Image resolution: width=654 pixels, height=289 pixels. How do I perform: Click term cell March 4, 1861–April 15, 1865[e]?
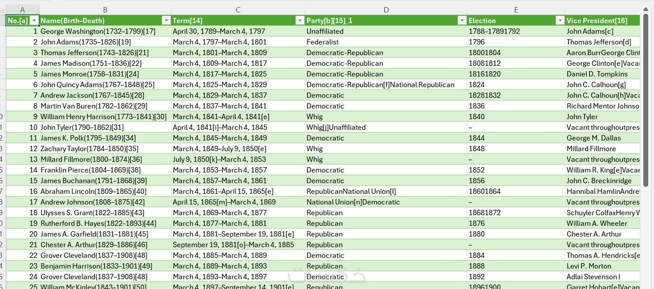238,191
